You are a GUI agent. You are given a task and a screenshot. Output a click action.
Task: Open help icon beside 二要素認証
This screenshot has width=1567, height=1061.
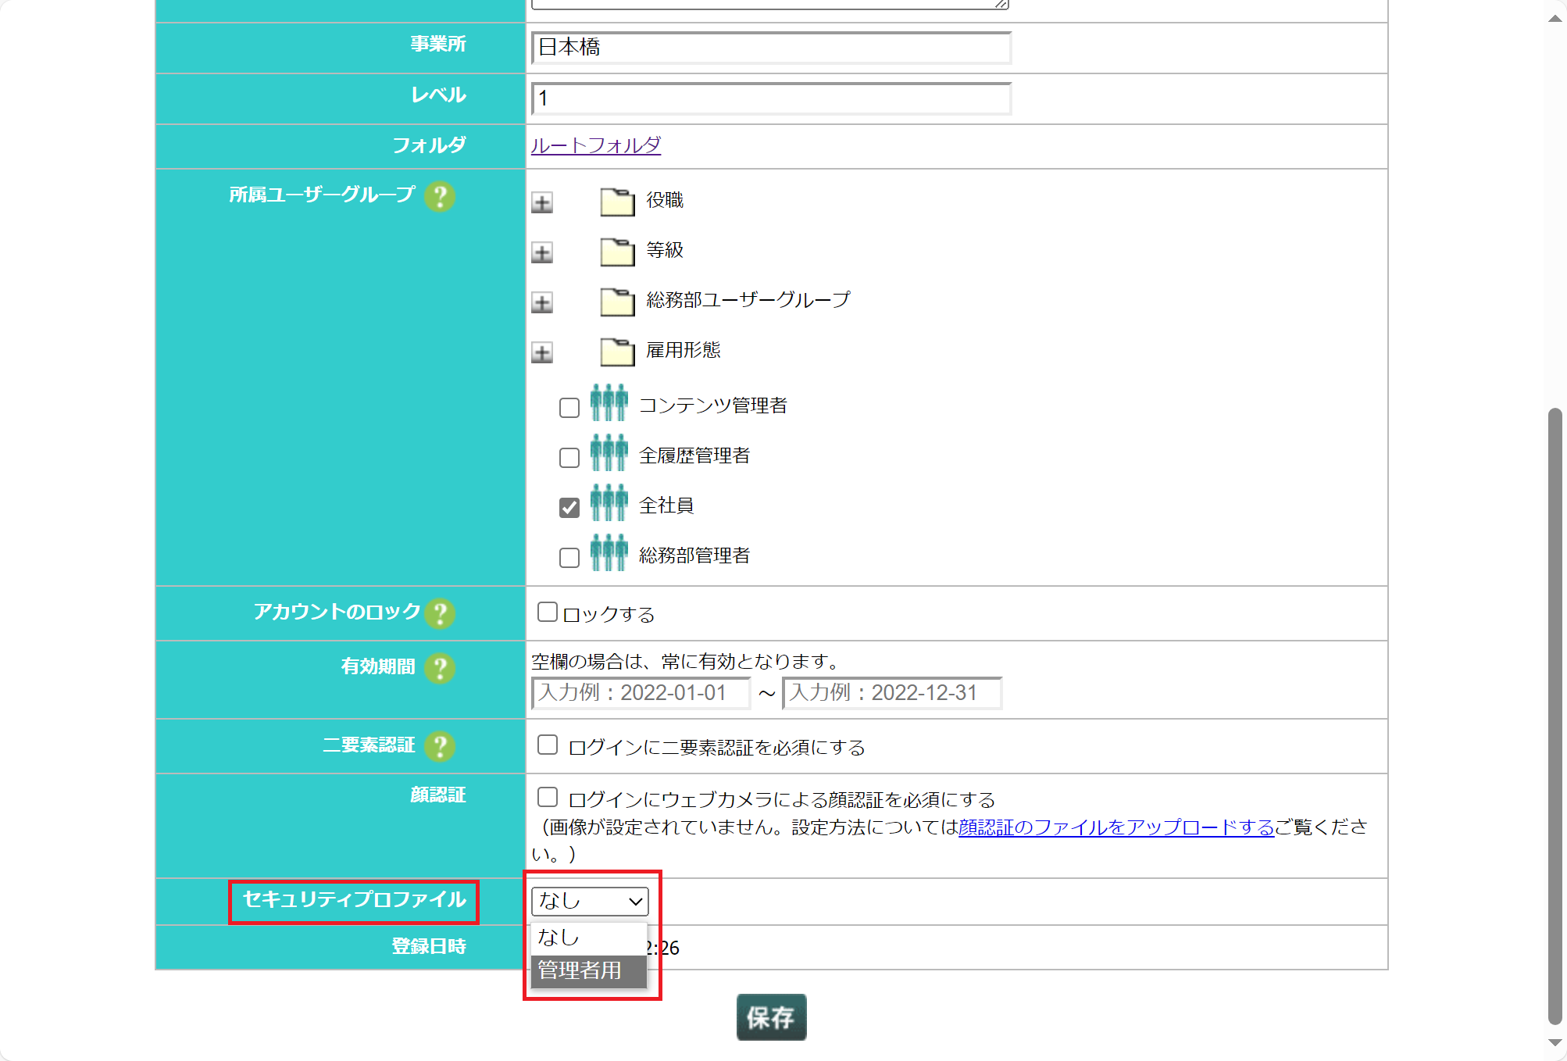coord(440,746)
